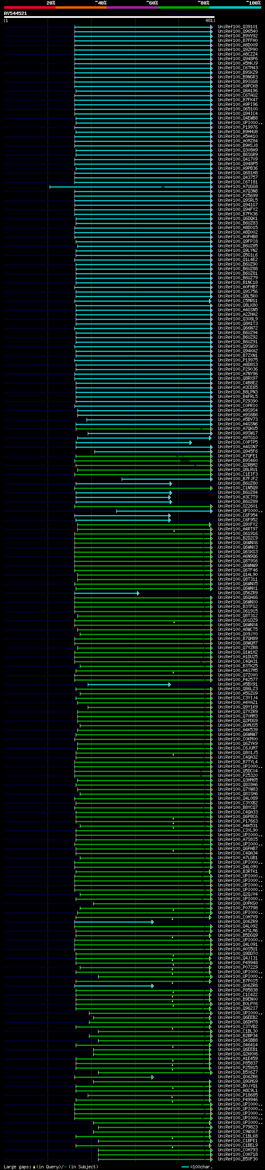Select hit label UniRef100_A5BV73
The width and height of the screenshot is (265, 1170).
coord(237,420)
